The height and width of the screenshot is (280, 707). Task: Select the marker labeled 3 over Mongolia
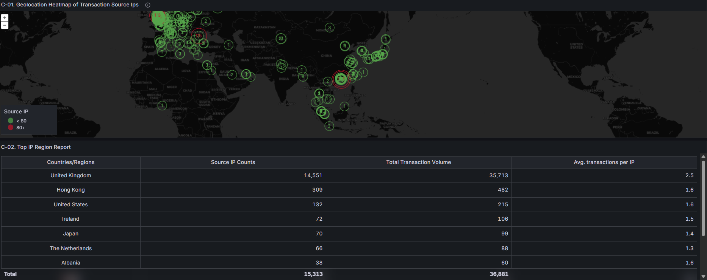click(330, 28)
